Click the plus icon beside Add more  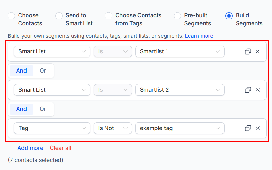(x=11, y=148)
